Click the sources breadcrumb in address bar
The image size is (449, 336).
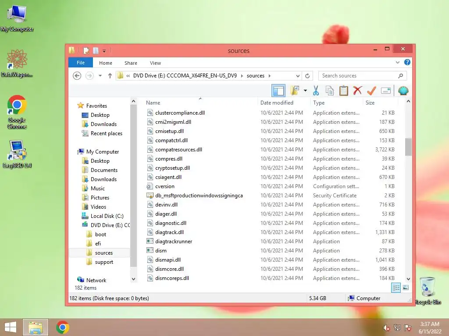(x=256, y=76)
